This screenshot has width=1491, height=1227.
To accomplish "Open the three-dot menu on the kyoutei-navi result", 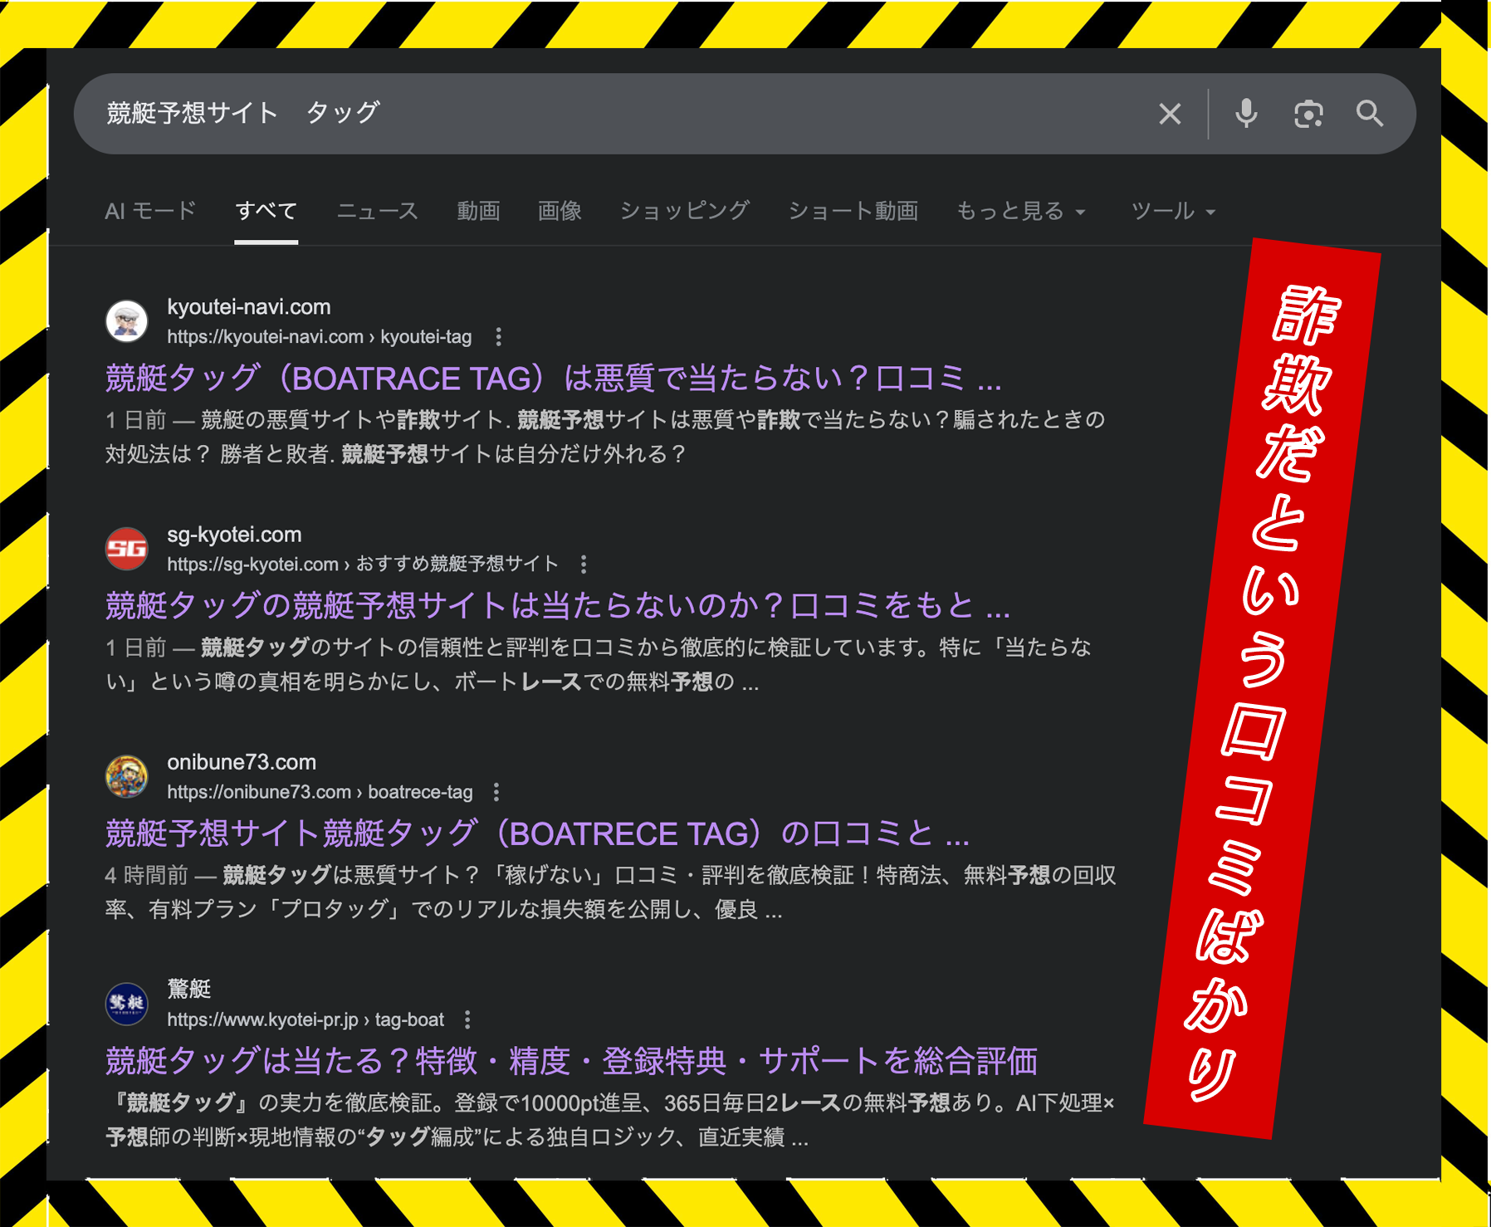I will point(498,337).
